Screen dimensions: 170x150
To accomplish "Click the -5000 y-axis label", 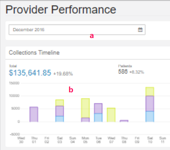I will tap(15, 134).
